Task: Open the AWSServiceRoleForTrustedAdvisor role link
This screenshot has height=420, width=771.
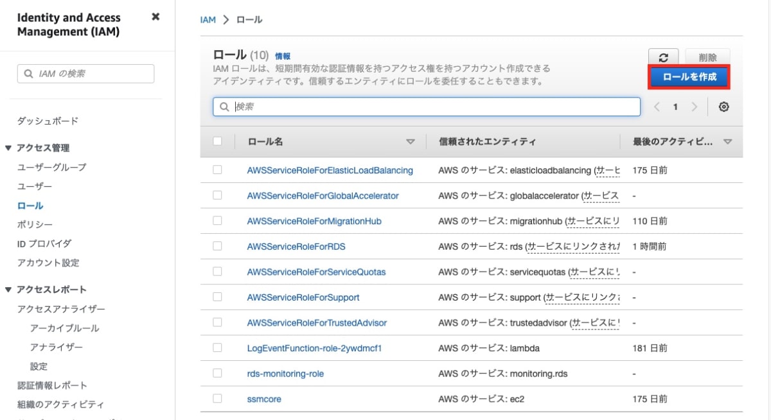Action: tap(317, 322)
